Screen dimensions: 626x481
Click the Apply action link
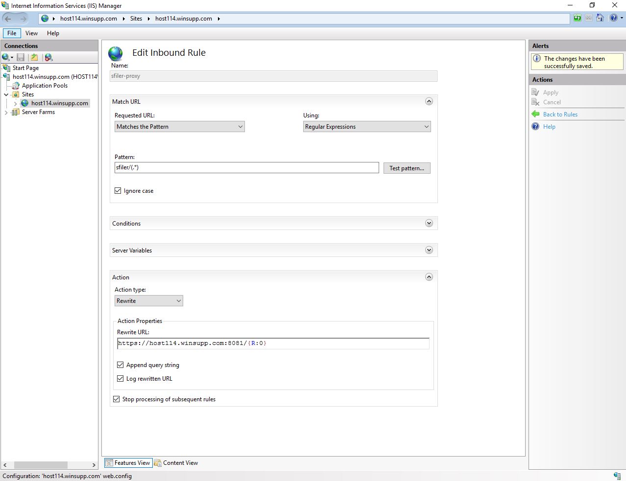click(551, 92)
